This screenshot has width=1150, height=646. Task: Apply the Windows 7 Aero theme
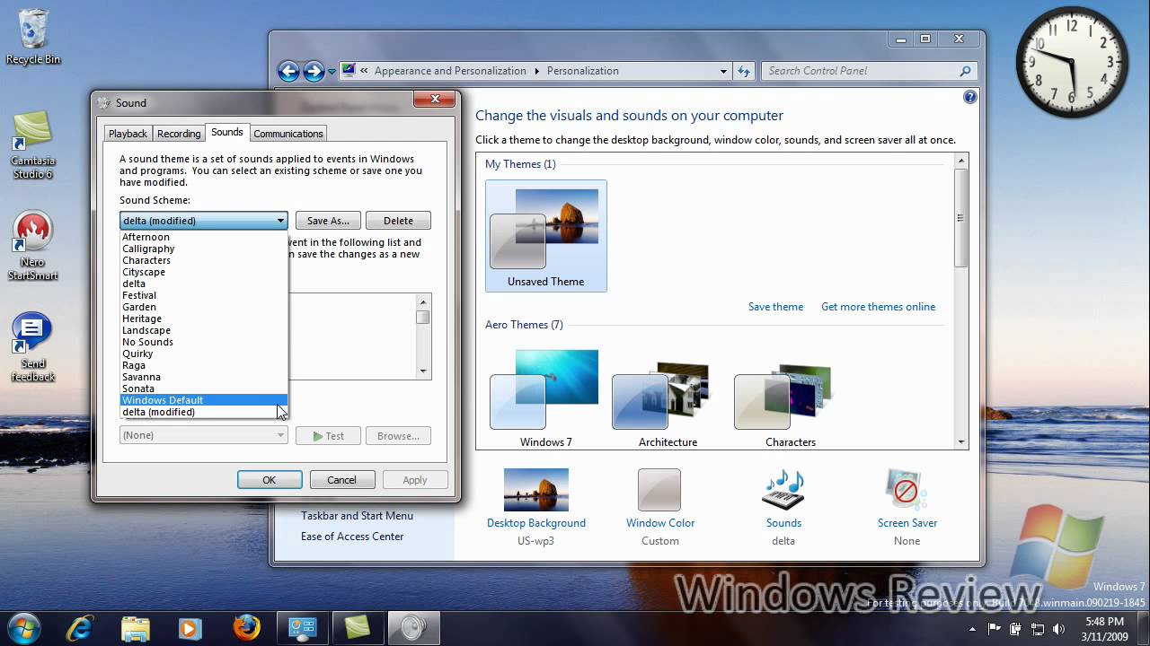pyautogui.click(x=545, y=397)
